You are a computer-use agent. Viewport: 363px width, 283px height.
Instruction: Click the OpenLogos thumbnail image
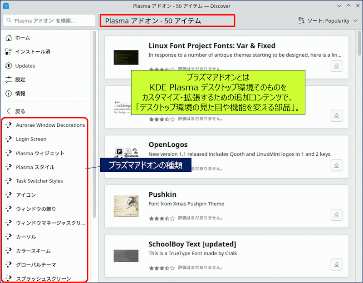coord(126,156)
